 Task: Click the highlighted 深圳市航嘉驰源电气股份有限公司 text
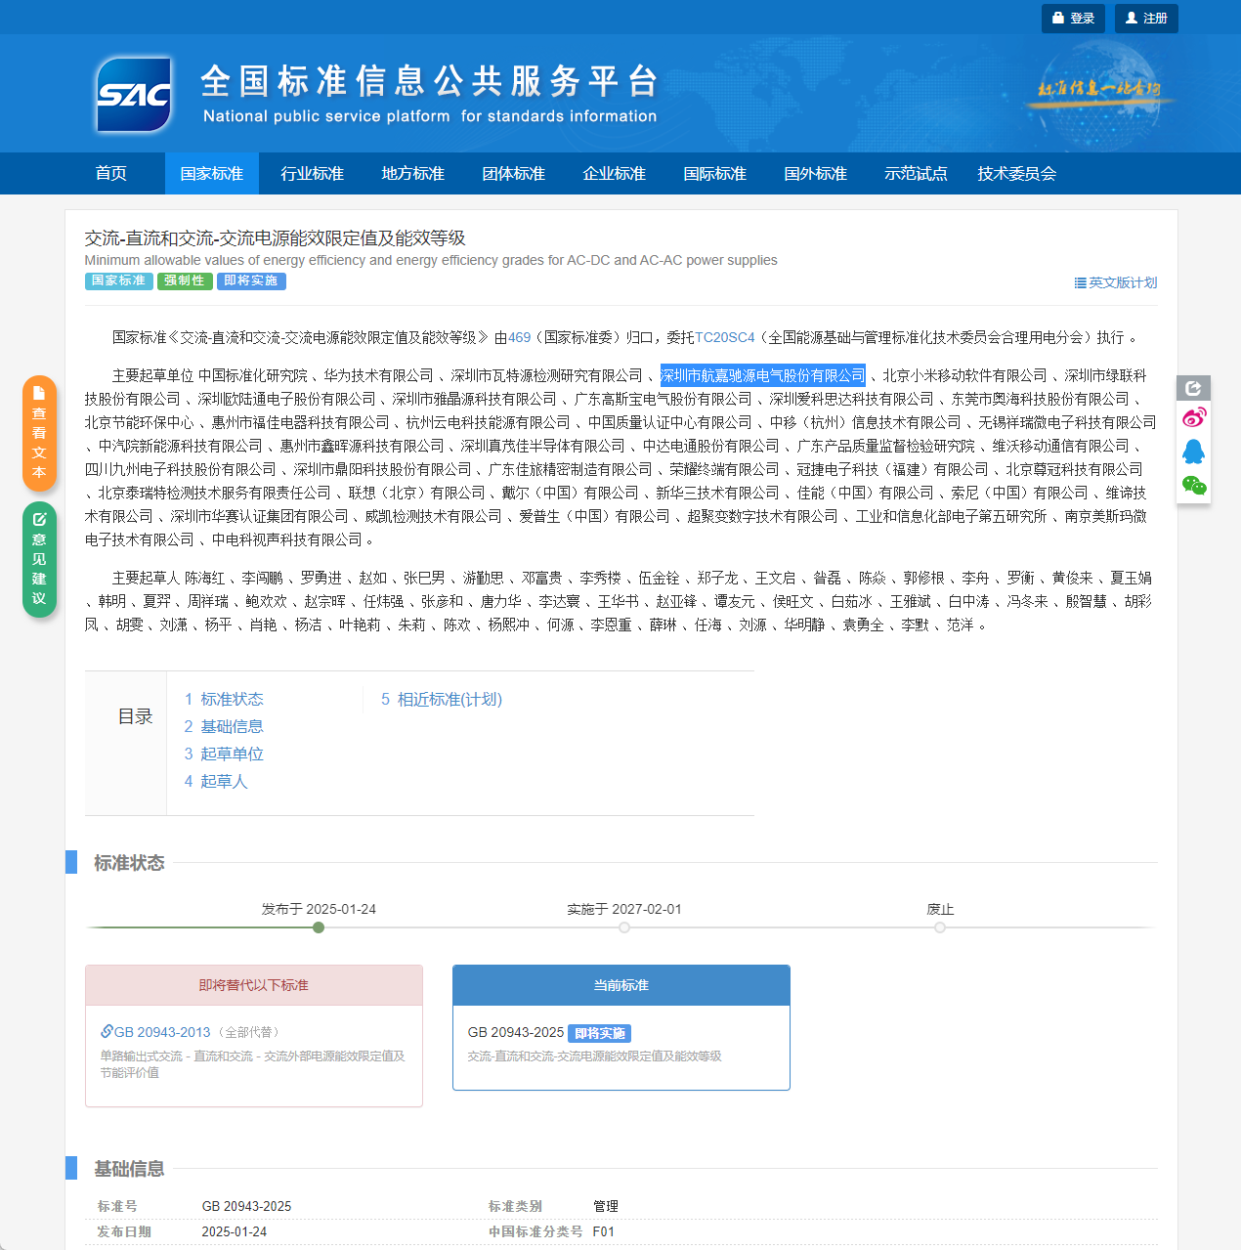click(x=763, y=375)
